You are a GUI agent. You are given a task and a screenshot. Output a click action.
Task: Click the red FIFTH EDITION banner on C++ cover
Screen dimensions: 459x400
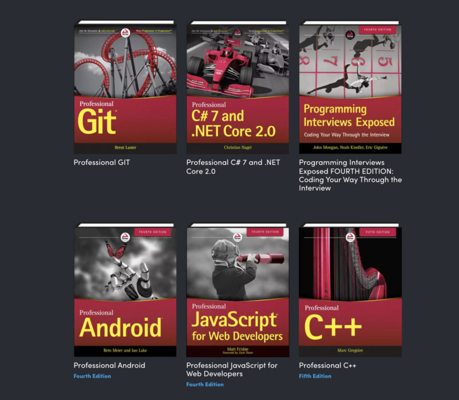click(378, 232)
